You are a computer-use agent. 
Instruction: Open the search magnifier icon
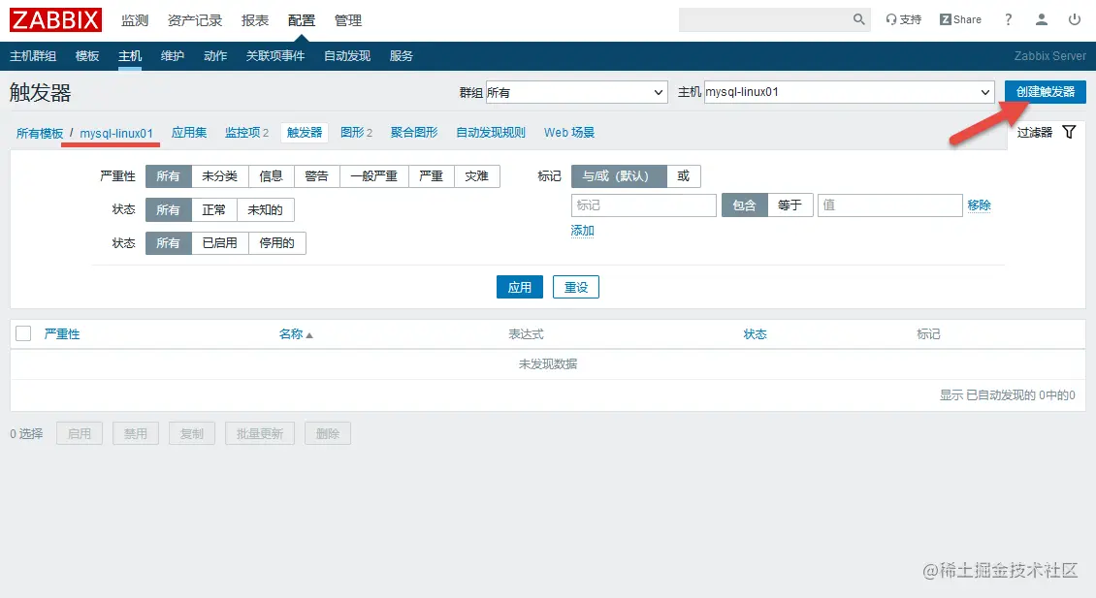tap(857, 18)
